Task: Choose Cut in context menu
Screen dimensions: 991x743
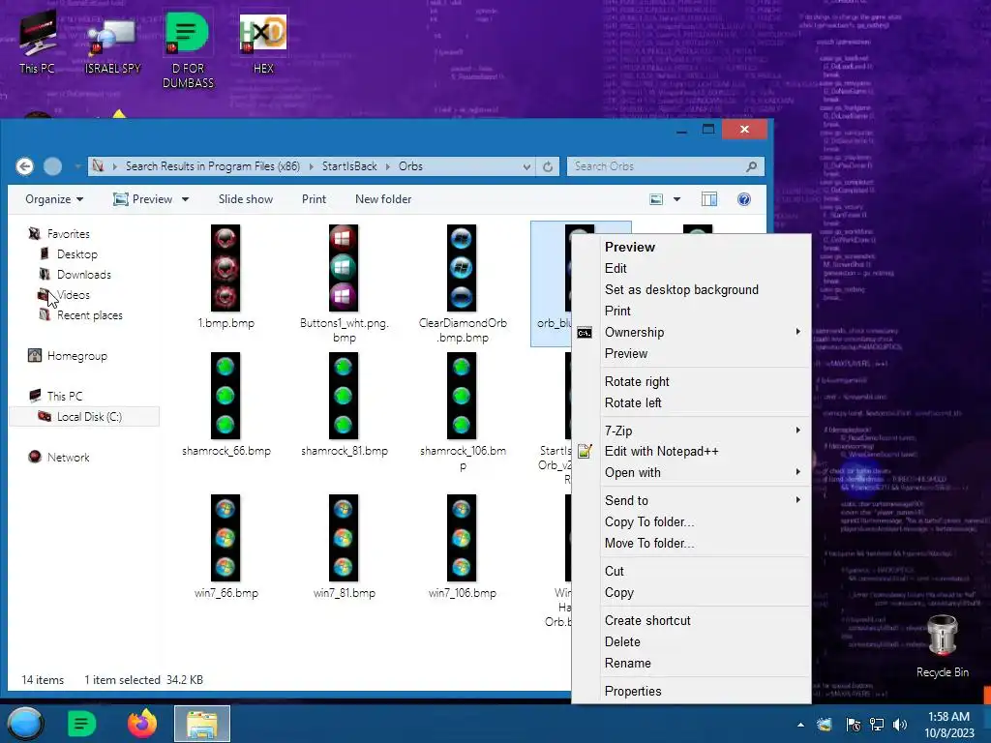Action: click(x=691, y=571)
